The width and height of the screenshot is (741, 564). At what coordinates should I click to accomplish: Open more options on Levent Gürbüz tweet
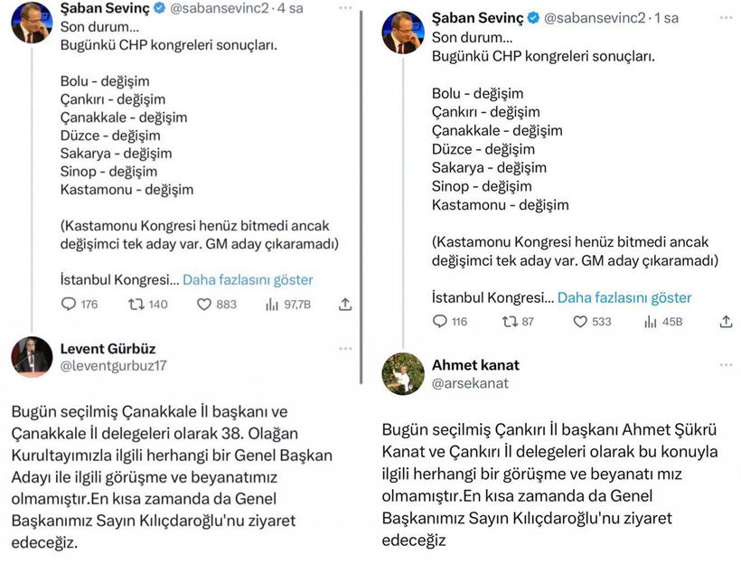(x=345, y=348)
